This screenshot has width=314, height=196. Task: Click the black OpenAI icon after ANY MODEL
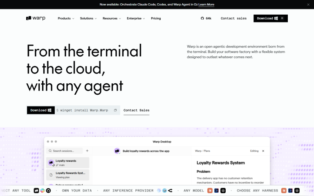click(223, 191)
